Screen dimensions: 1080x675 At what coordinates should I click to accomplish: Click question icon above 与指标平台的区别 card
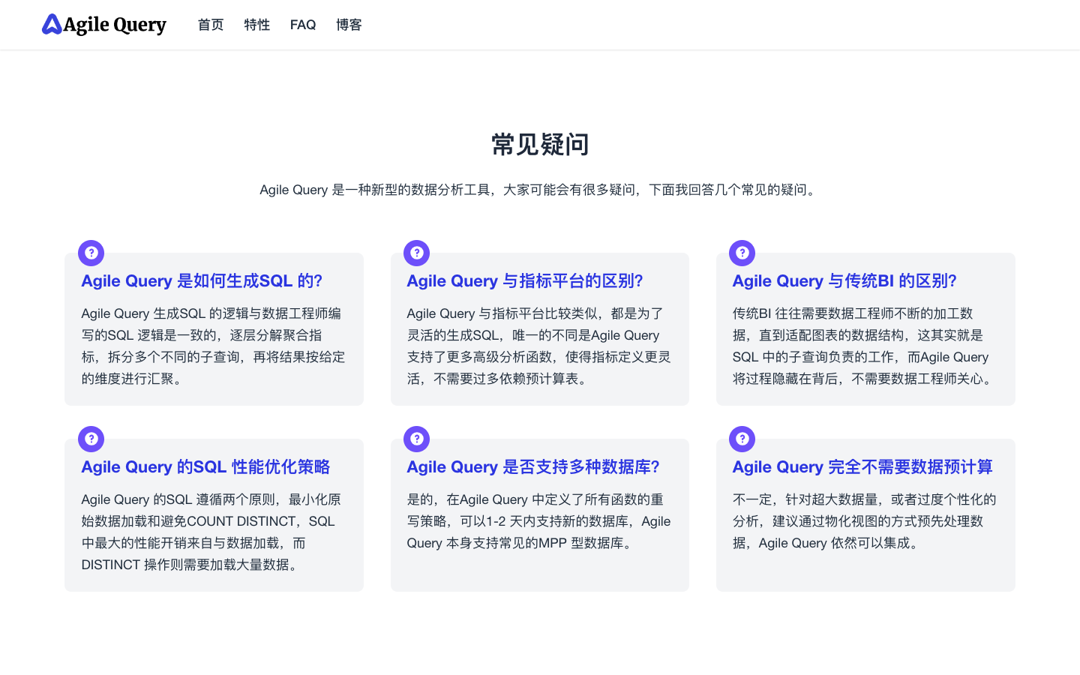pyautogui.click(x=417, y=253)
